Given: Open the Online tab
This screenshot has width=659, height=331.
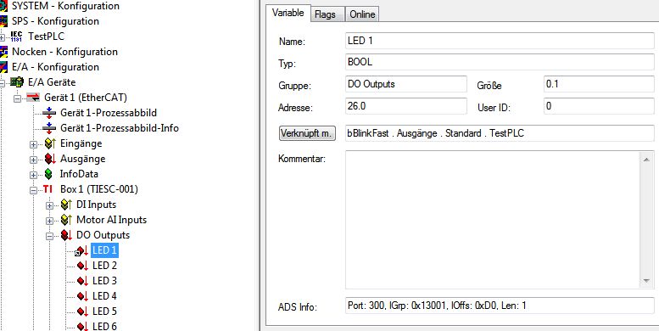Looking at the screenshot, I should 362,14.
